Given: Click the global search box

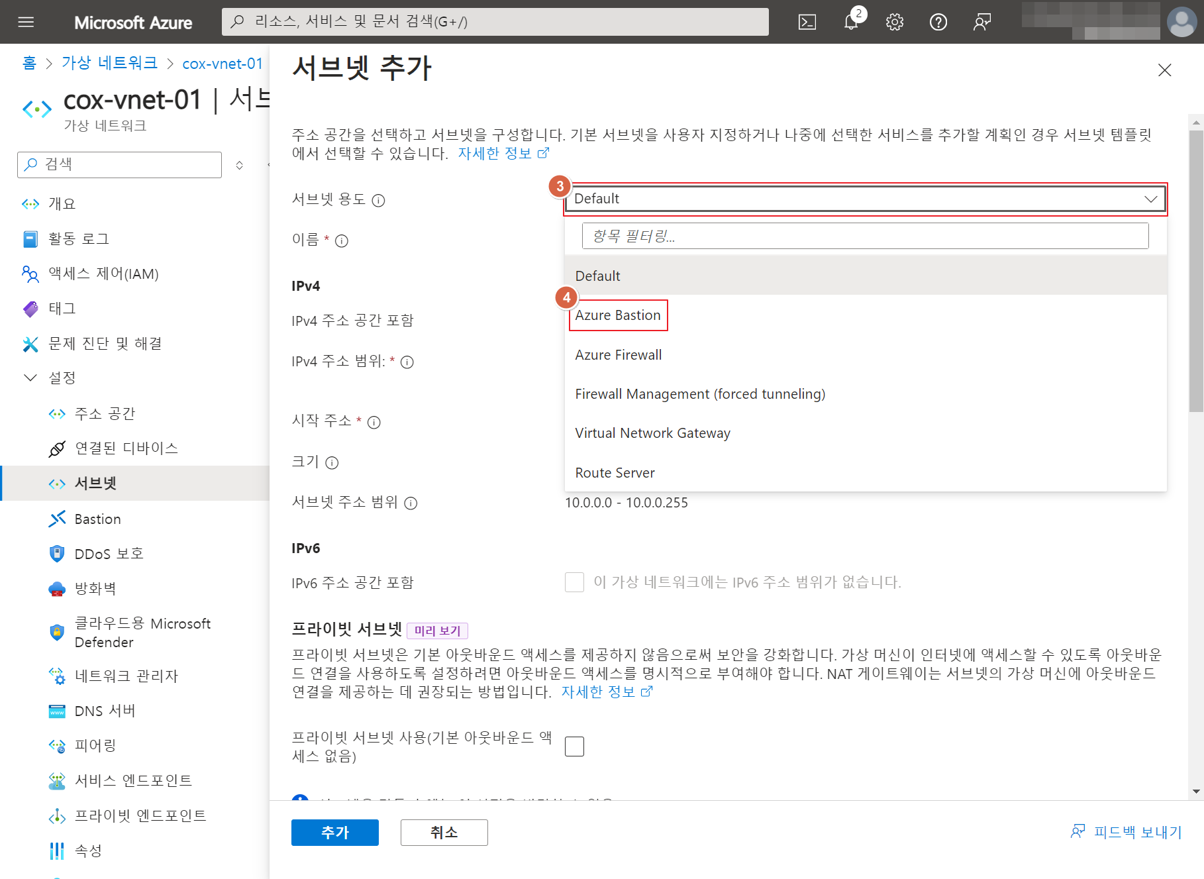Looking at the screenshot, I should pos(495,22).
